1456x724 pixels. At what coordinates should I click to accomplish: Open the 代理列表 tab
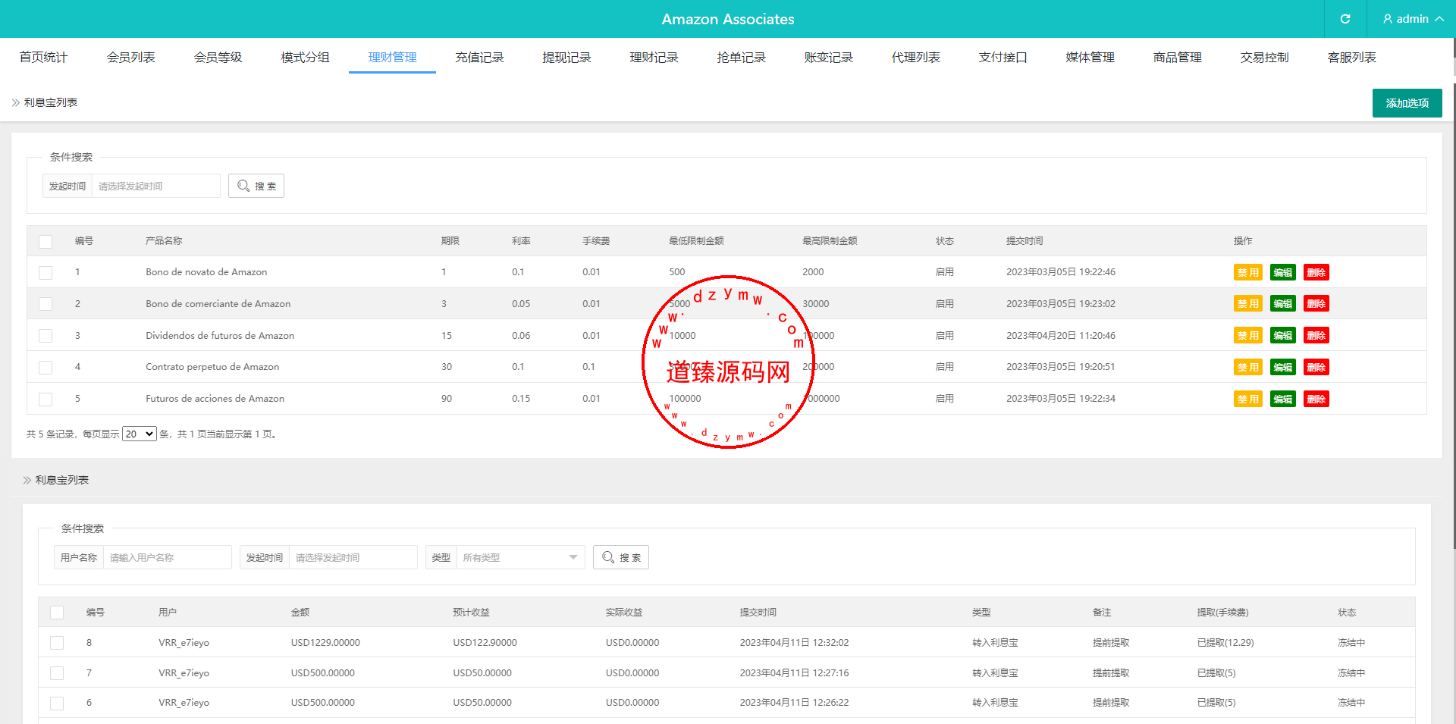click(915, 58)
